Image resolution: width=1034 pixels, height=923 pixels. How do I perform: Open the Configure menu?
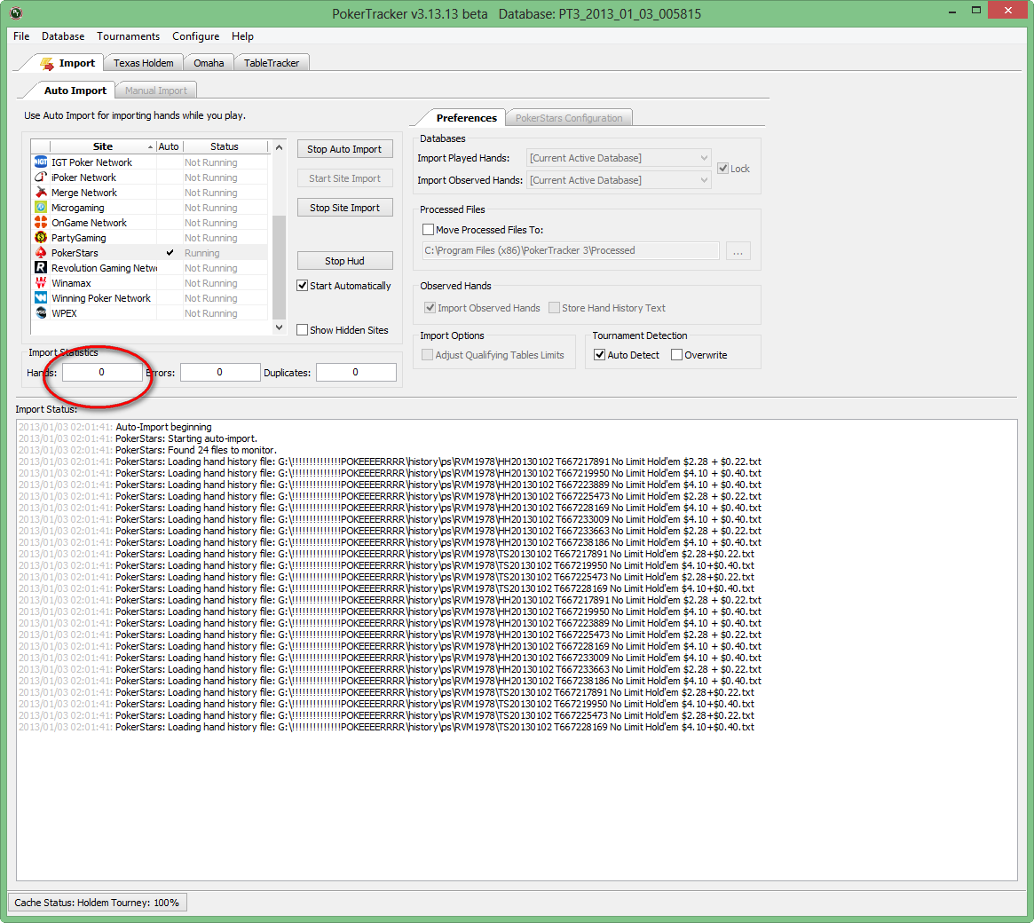(x=196, y=36)
